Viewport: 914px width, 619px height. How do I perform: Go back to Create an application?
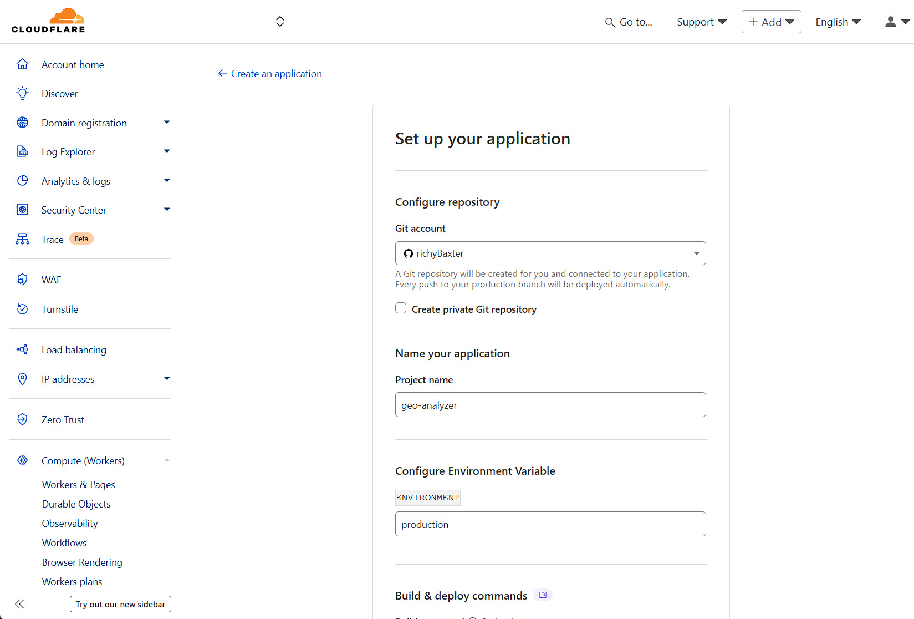[x=270, y=74]
